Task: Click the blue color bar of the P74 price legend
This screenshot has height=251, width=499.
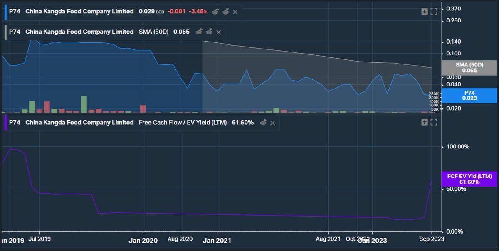Action: click(x=5, y=12)
